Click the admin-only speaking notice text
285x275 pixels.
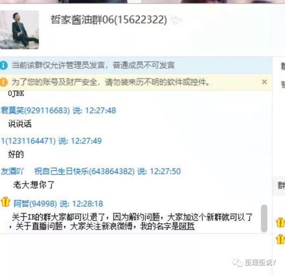(x=93, y=65)
